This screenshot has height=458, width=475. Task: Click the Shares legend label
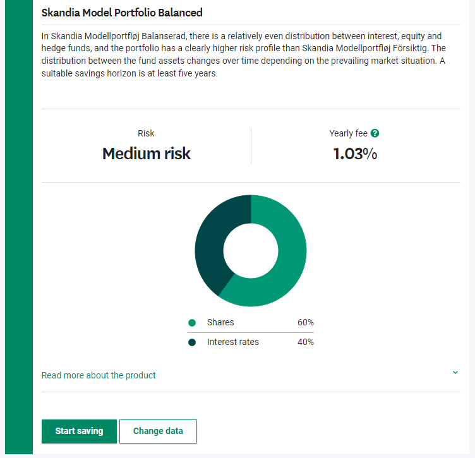(x=220, y=322)
